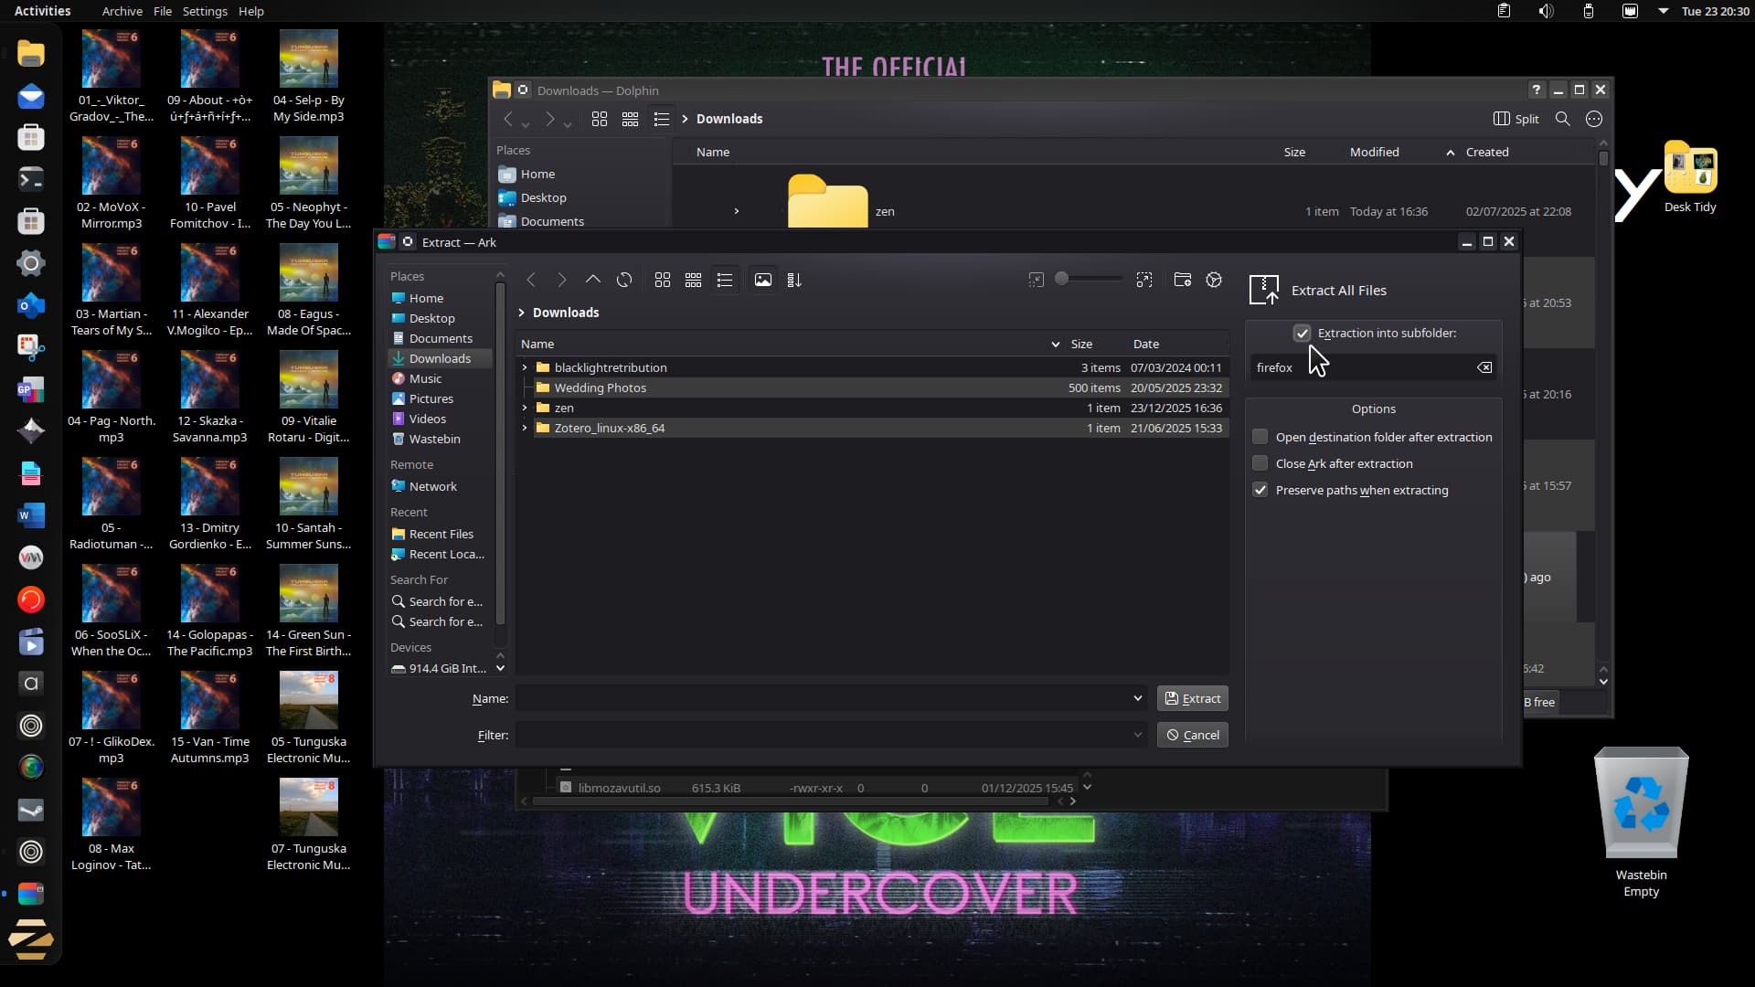Uncheck Extraction into subfolder

pos(1303,334)
